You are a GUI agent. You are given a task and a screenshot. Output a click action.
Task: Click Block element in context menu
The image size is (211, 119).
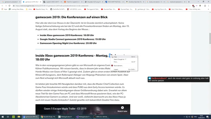[118, 66]
